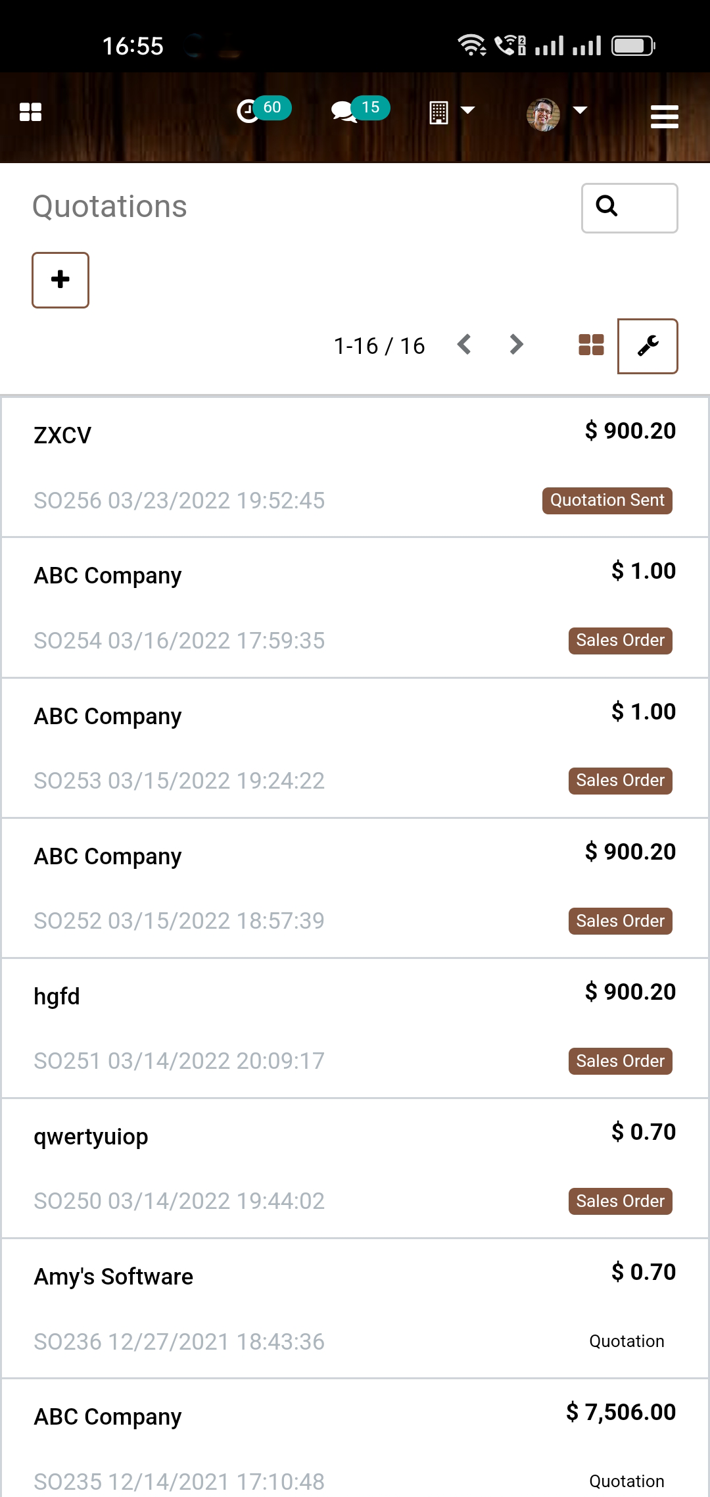
Task: Expand the company switcher dropdown
Action: coord(451,112)
